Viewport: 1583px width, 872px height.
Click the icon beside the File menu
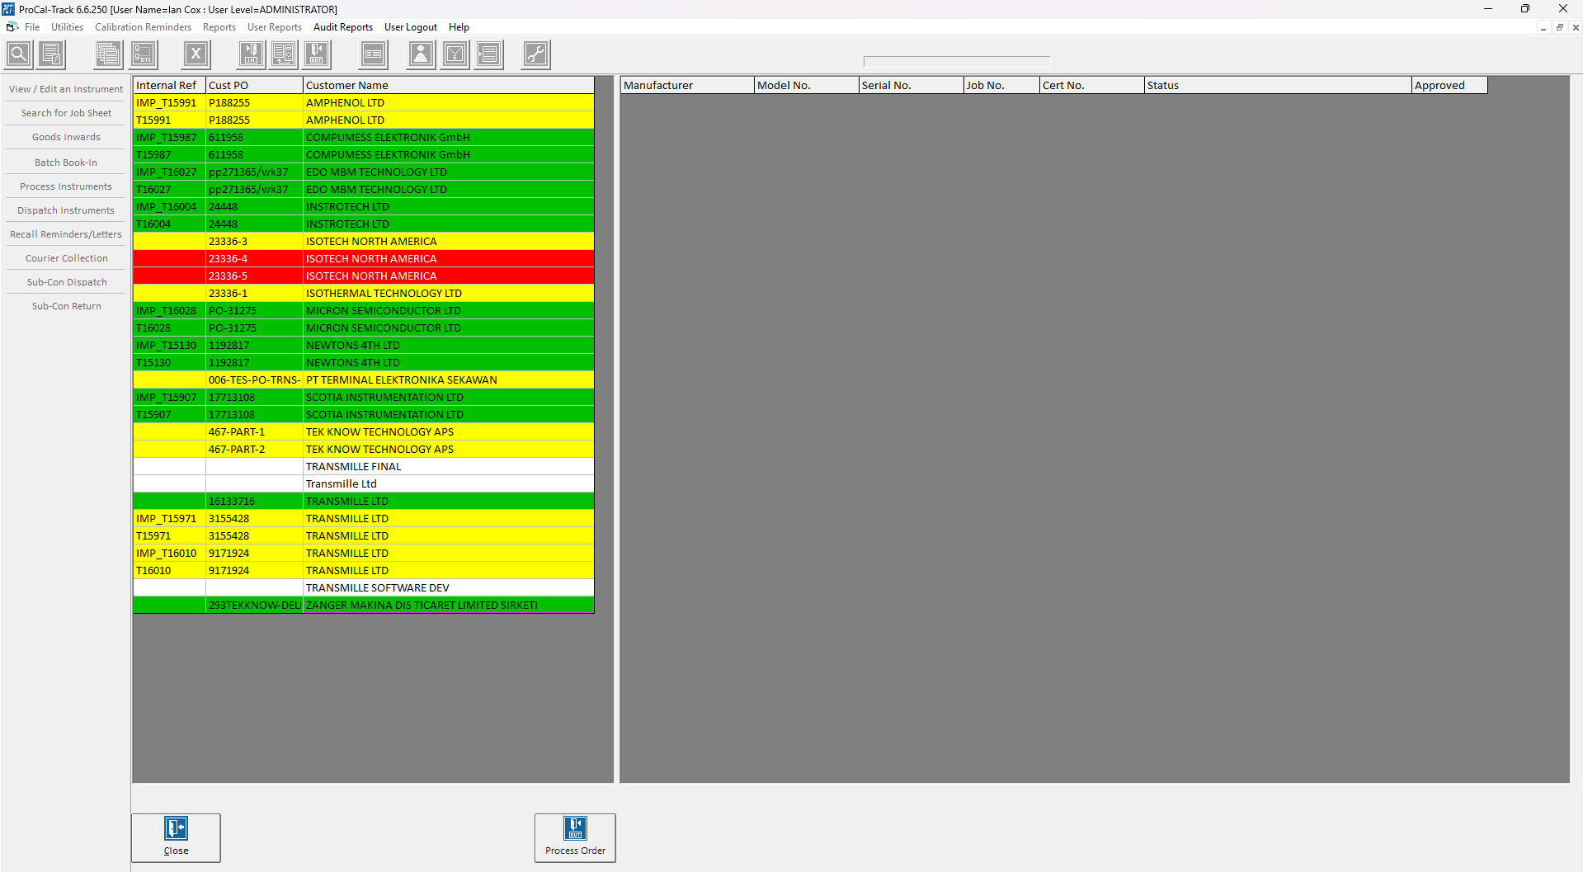12,27
